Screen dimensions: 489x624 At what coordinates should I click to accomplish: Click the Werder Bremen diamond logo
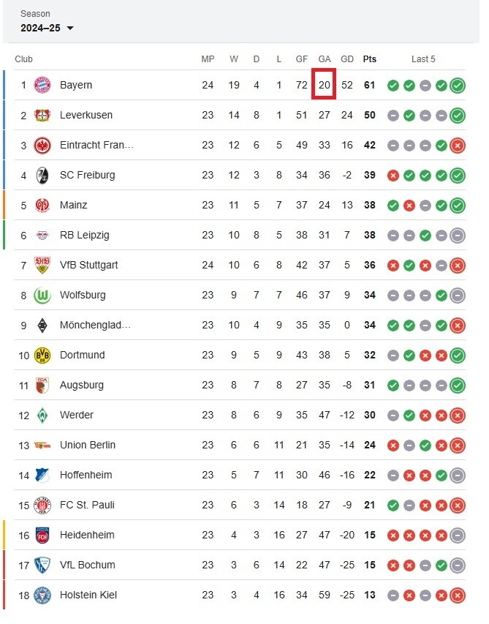(42, 415)
